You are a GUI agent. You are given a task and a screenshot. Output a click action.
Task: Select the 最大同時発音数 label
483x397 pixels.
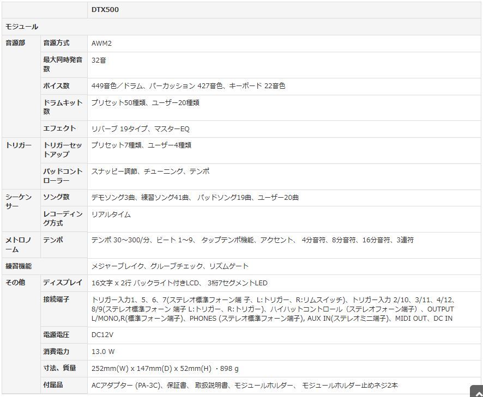pos(63,64)
